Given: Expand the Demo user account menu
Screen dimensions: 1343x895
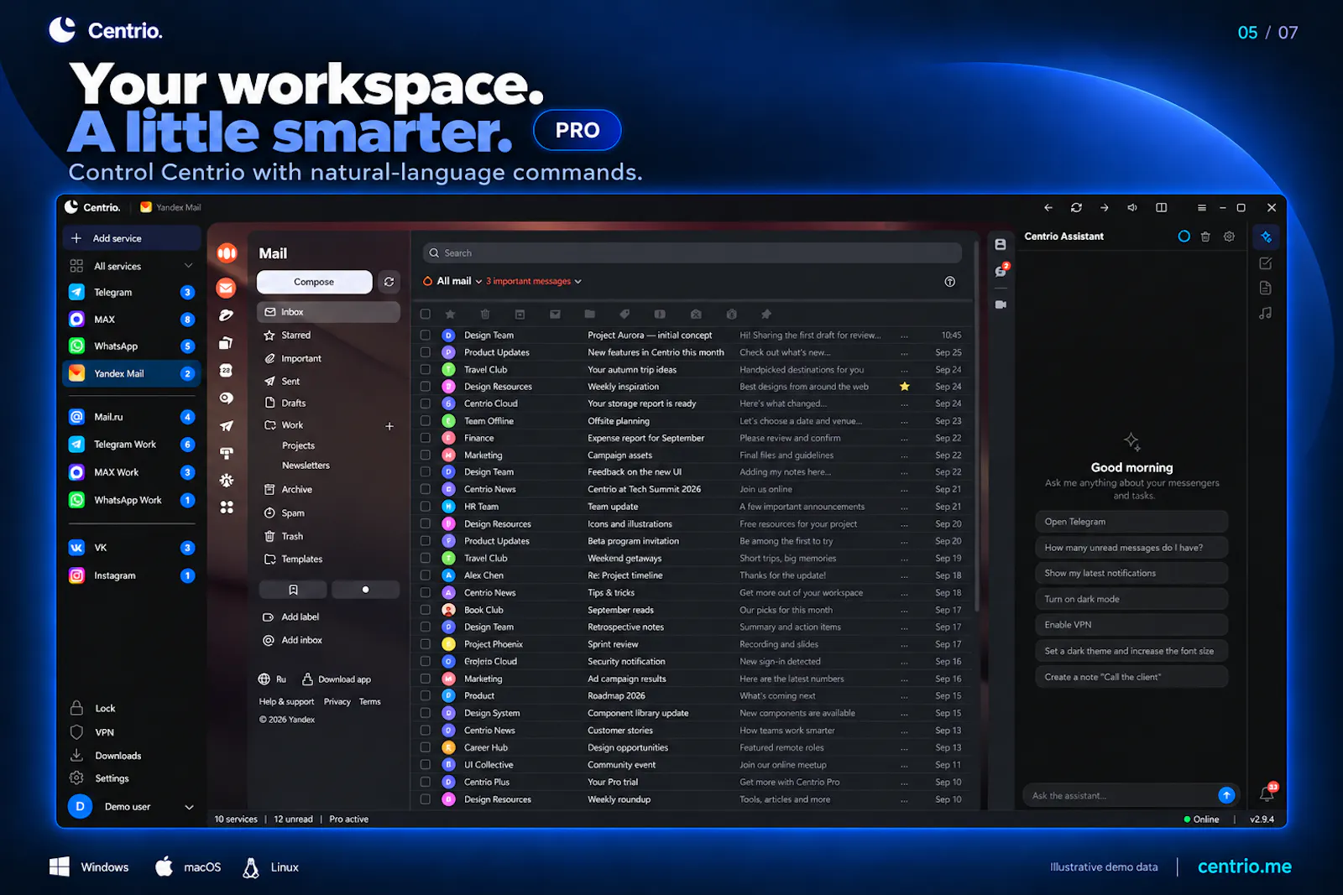Looking at the screenshot, I should (x=189, y=807).
